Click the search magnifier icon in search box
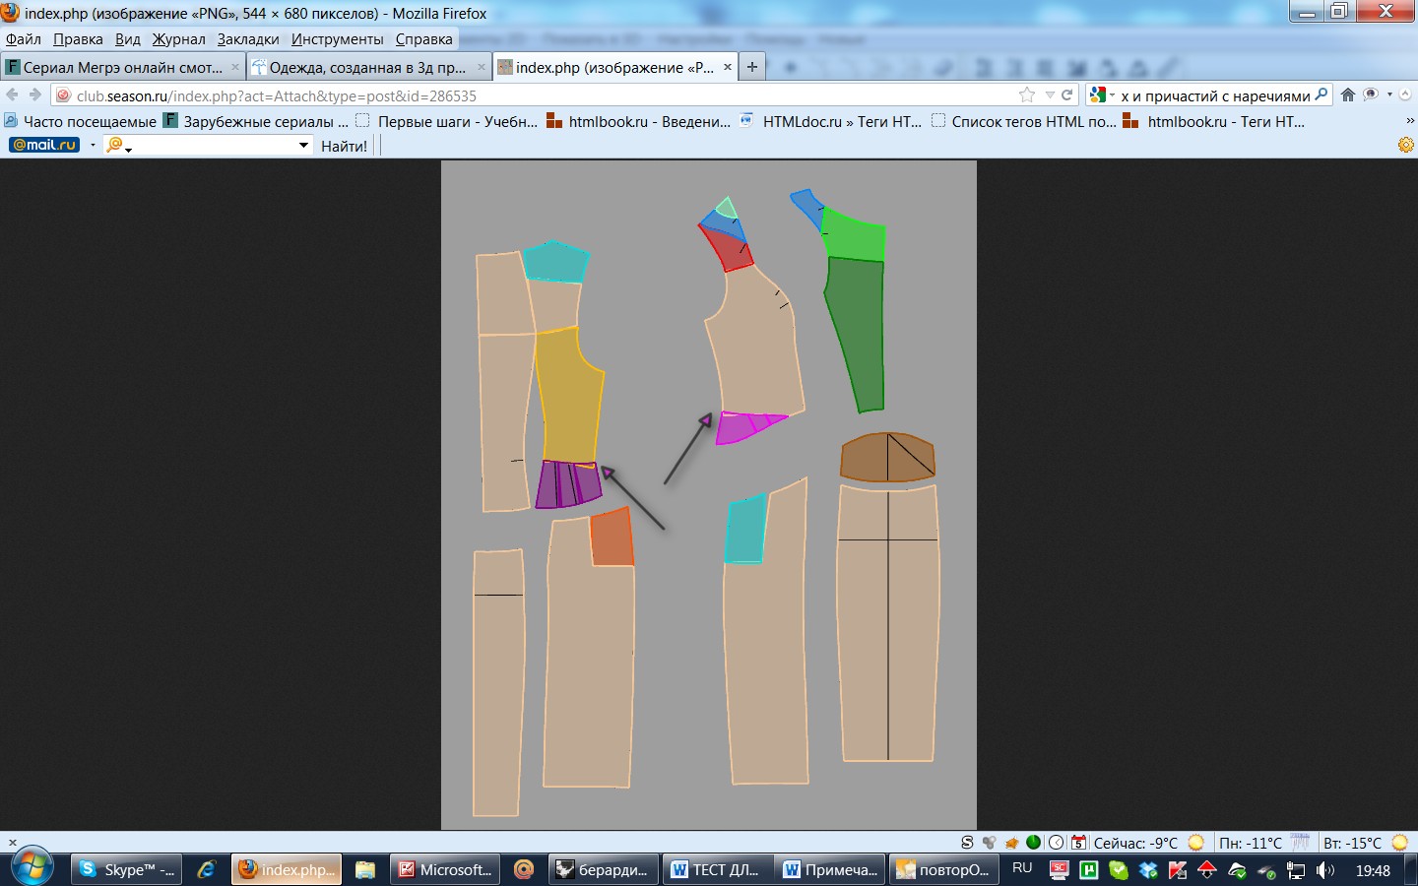The image size is (1418, 886). pyautogui.click(x=1321, y=95)
